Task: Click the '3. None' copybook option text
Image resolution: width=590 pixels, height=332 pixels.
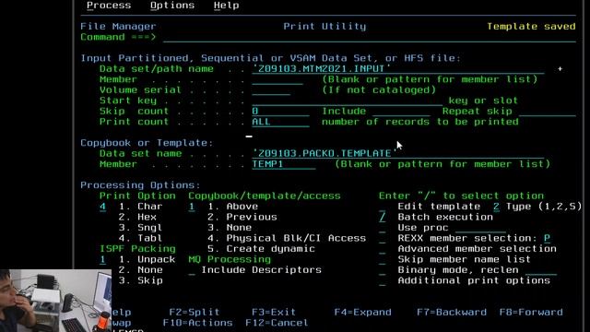Action: [x=230, y=228]
